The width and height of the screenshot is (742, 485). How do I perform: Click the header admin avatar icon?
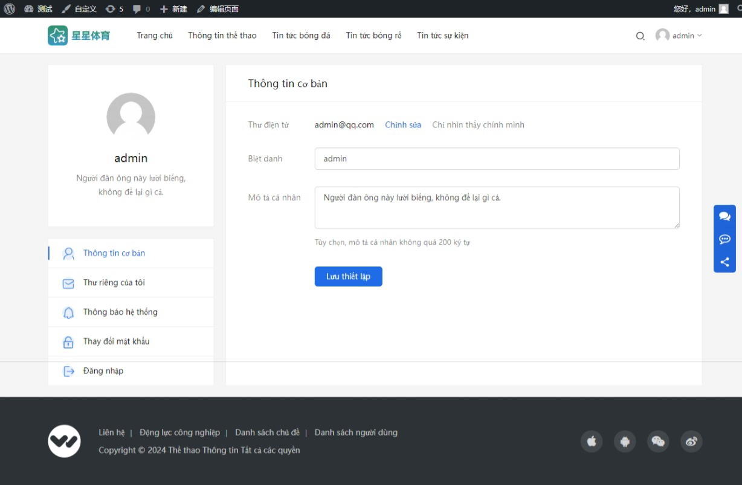point(663,35)
